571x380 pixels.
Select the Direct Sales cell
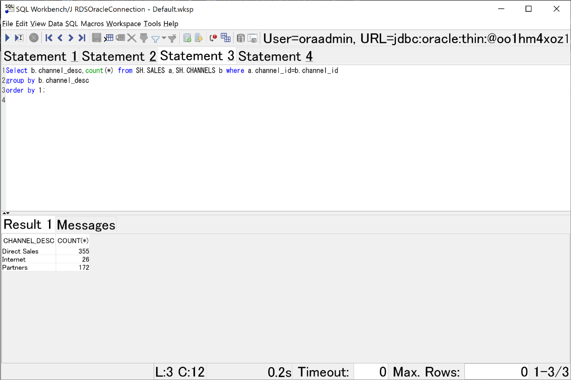(x=29, y=251)
